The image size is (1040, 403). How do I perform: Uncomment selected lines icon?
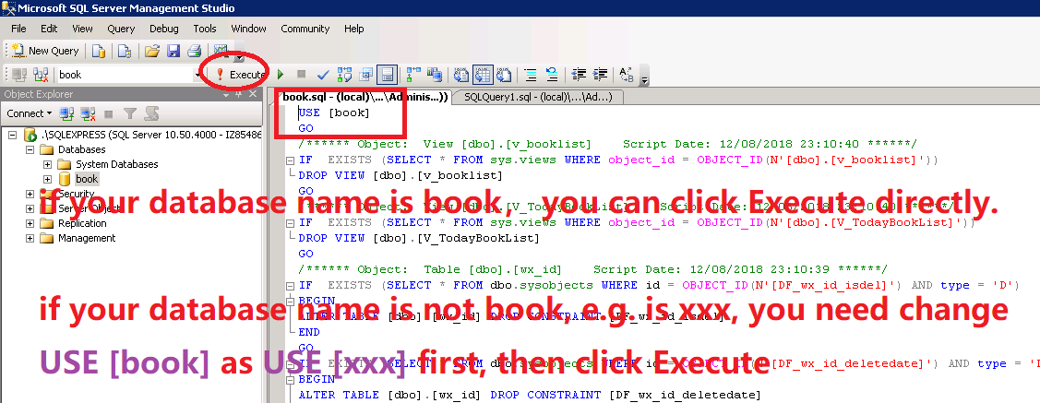552,75
